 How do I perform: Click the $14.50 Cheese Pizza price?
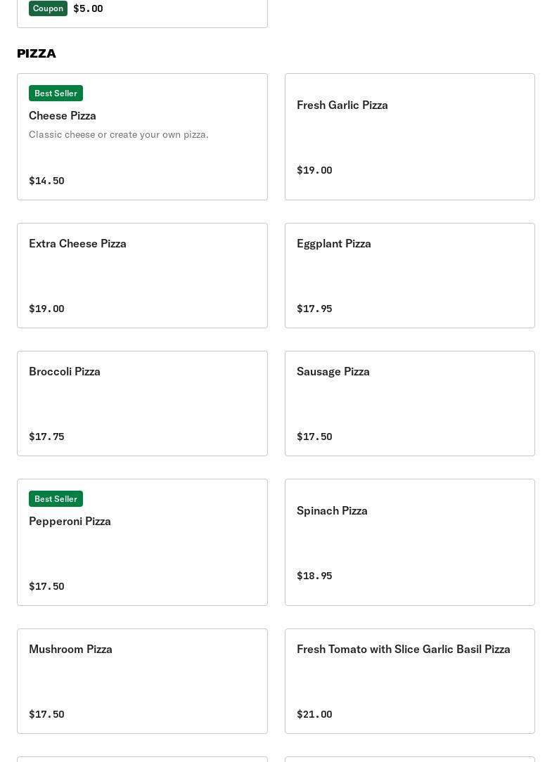46,181
